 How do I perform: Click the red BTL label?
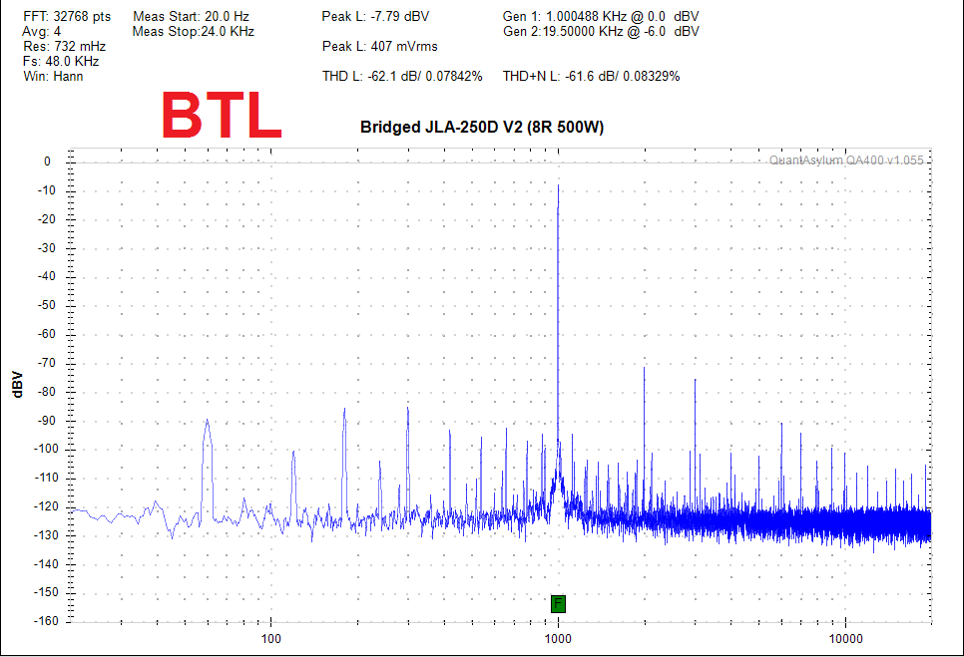tap(222, 115)
